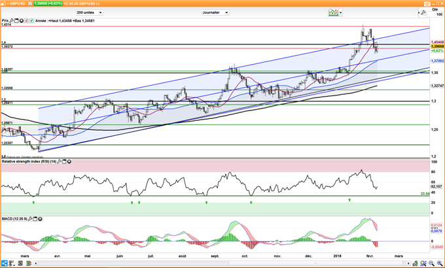The width and height of the screenshot is (445, 268).
Task: Click the instrument info icon beside GBPUSD
Action: tap(30, 4)
